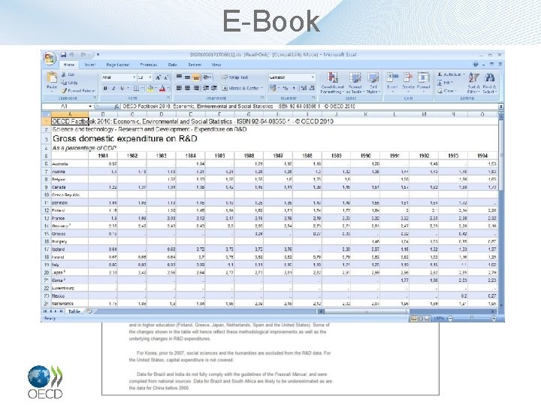Activate the Format Painter brush
The height and width of the screenshot is (406, 541).
pyautogui.click(x=78, y=91)
